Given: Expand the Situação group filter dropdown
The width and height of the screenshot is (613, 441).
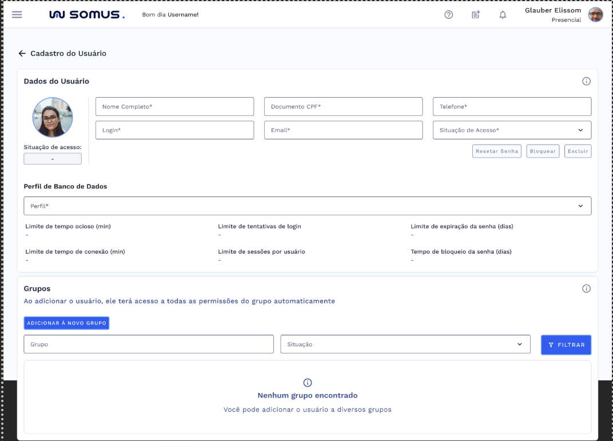Looking at the screenshot, I should pyautogui.click(x=405, y=344).
